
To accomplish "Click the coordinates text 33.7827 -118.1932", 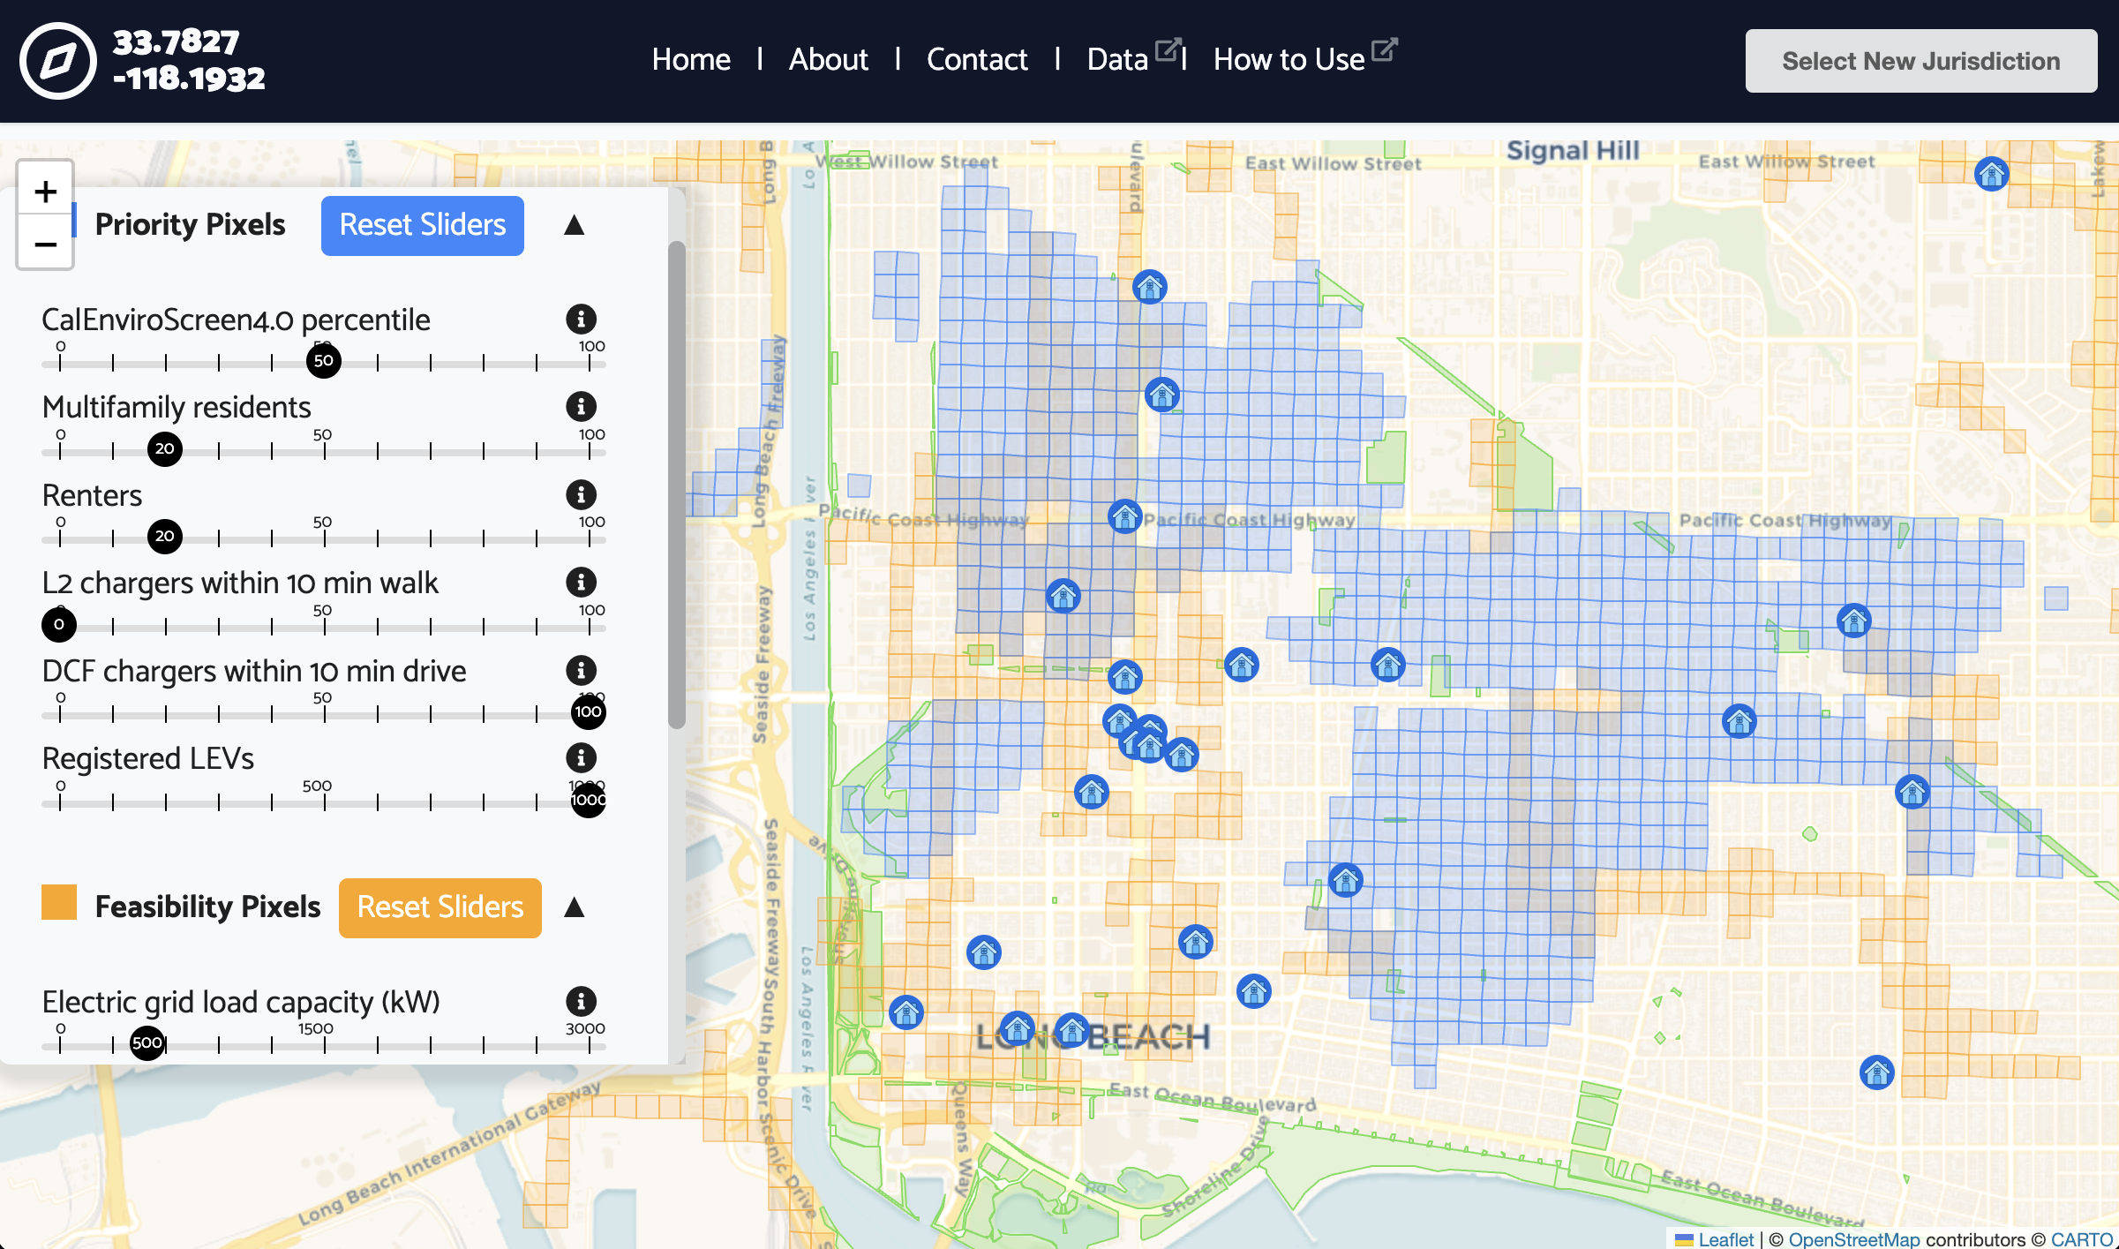I will (x=189, y=60).
